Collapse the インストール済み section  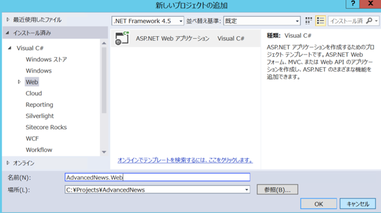pyautogui.click(x=7, y=33)
